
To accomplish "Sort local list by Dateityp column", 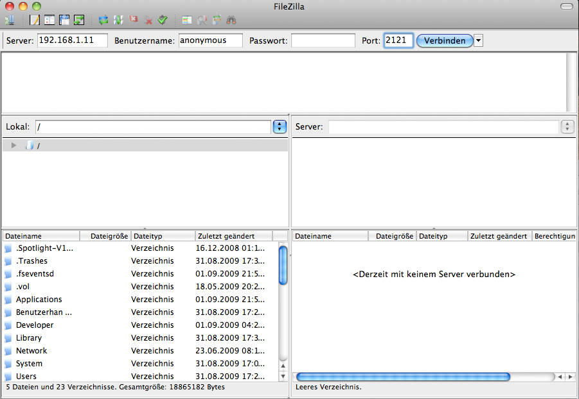I will click(x=163, y=236).
